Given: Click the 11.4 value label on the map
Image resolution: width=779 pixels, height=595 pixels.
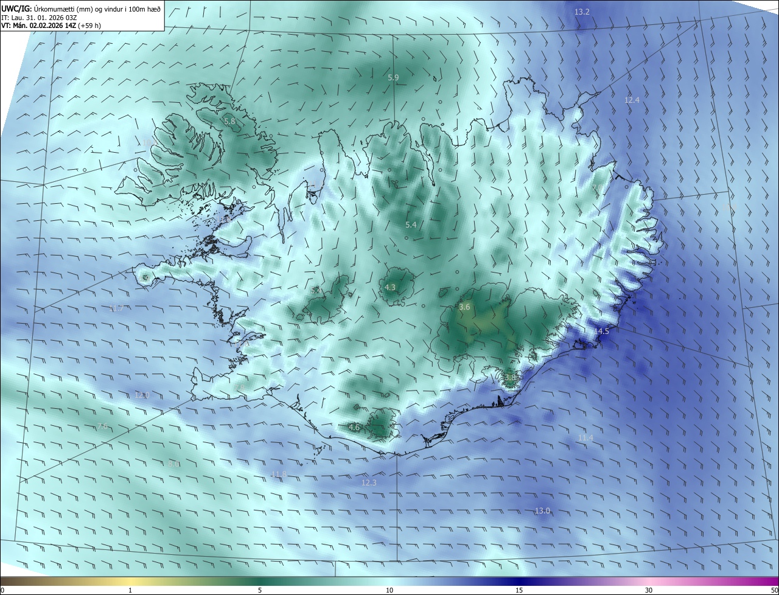Looking at the screenshot, I should 585,438.
